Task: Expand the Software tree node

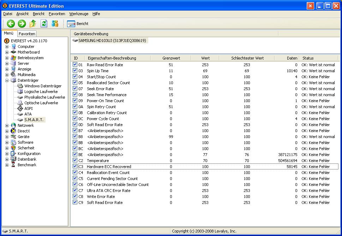Action: (7, 142)
